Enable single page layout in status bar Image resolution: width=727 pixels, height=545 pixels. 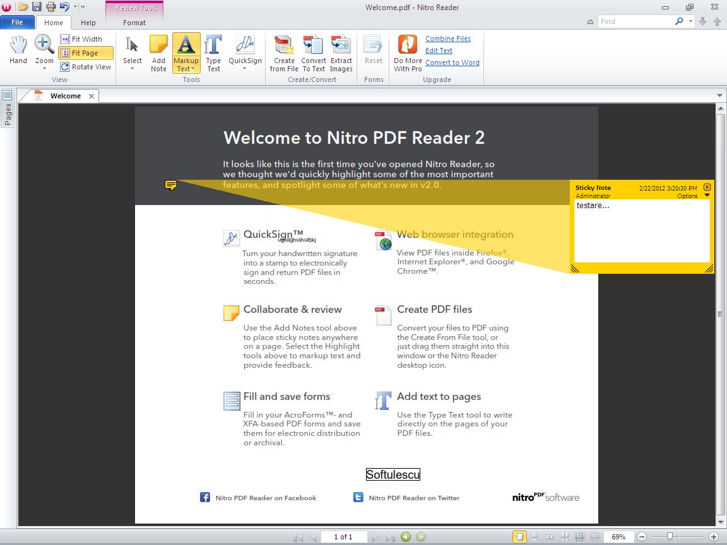(x=520, y=537)
